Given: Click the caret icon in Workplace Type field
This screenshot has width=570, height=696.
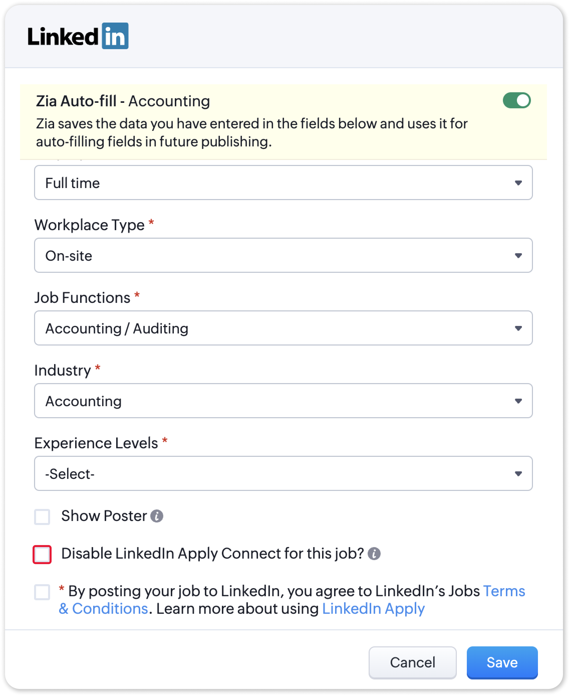Looking at the screenshot, I should (518, 255).
